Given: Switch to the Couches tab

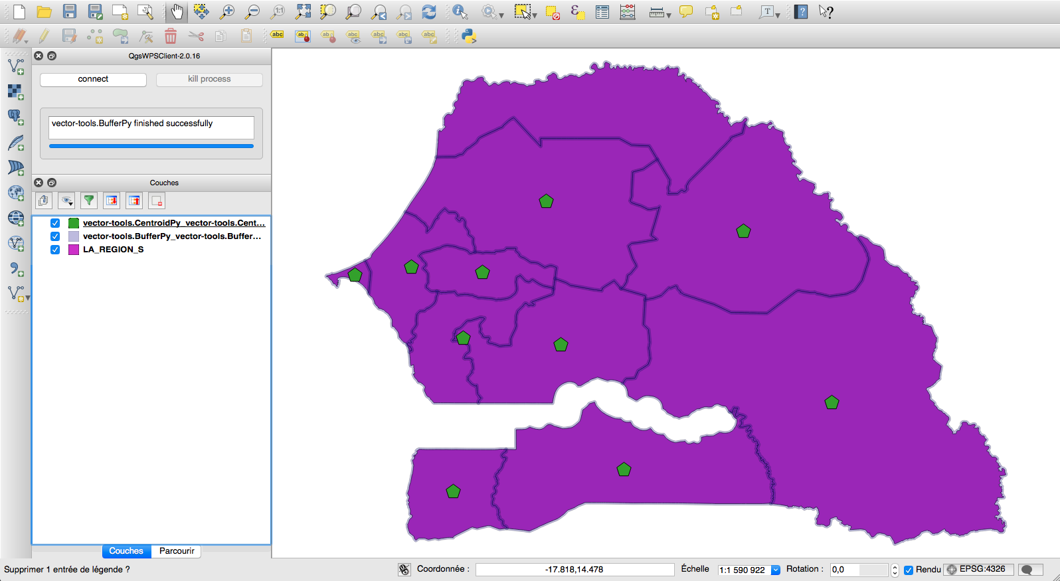Looking at the screenshot, I should click(126, 551).
